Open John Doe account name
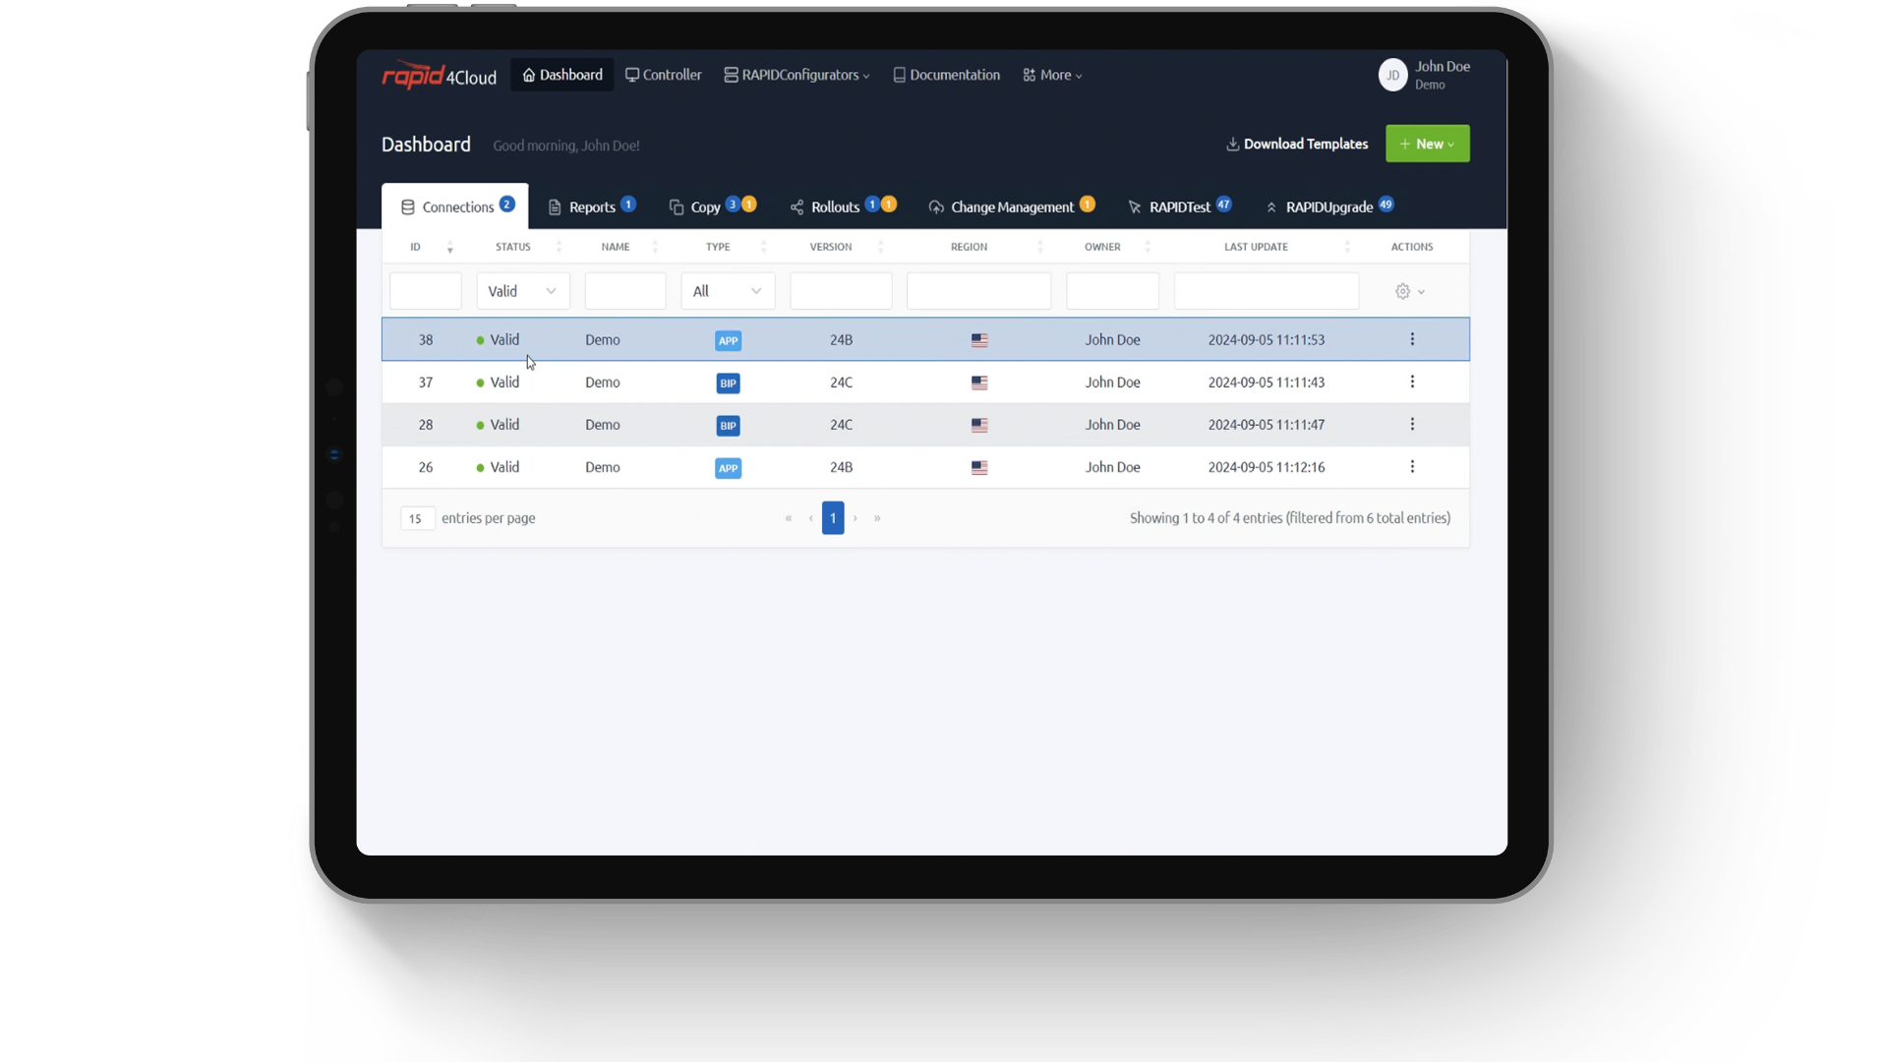 (1443, 66)
